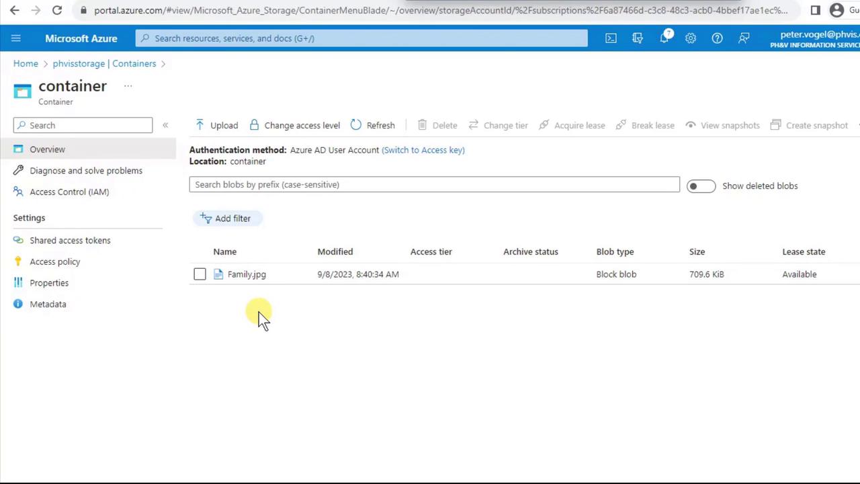View notifications bell icon

click(x=664, y=38)
